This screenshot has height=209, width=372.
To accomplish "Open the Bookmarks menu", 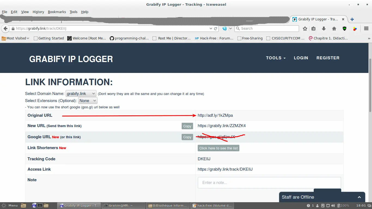I will tap(57, 12).
